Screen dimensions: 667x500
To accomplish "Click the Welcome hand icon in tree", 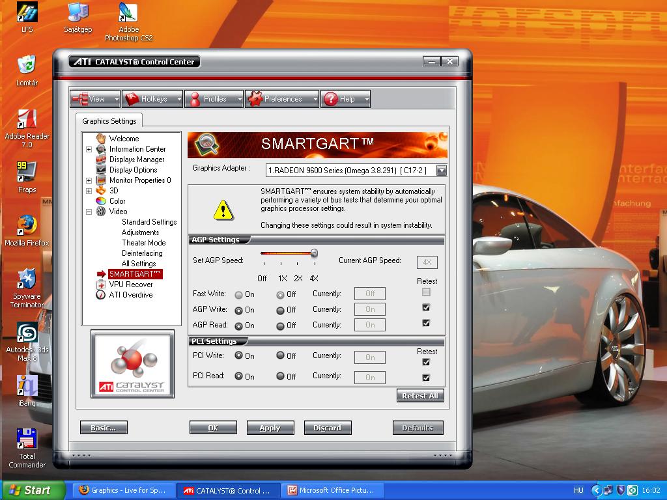I will [x=101, y=138].
